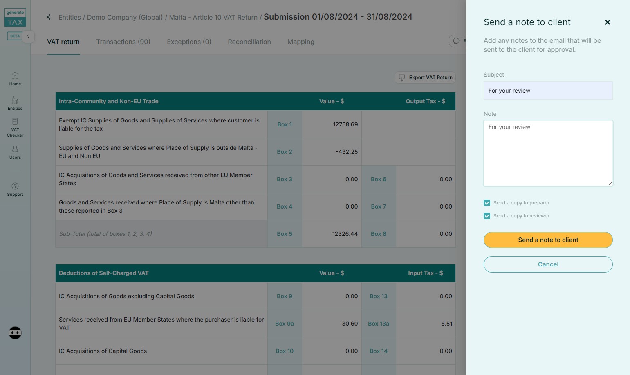The image size is (630, 375).
Task: Click the user avatar icon
Action: click(x=15, y=333)
